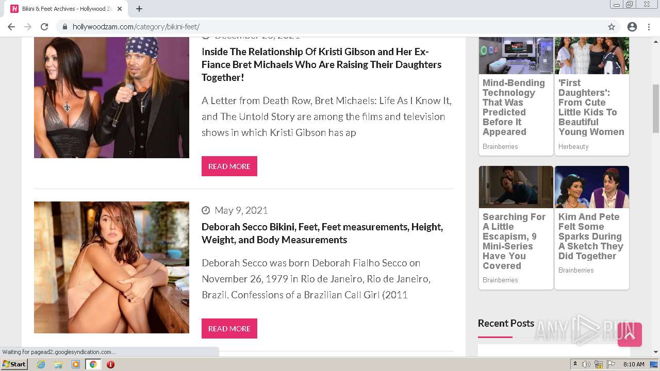Click the address bar URL

click(136, 27)
